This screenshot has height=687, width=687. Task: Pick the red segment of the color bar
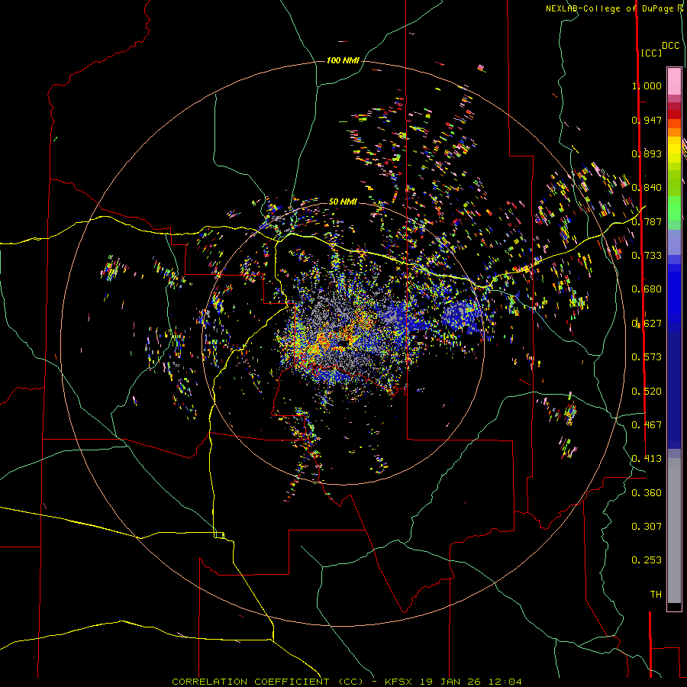pos(674,114)
